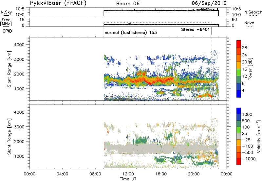The width and height of the screenshot is (262, 181).
Task: Click the 'N.Search' legend label
Action: tap(253, 12)
